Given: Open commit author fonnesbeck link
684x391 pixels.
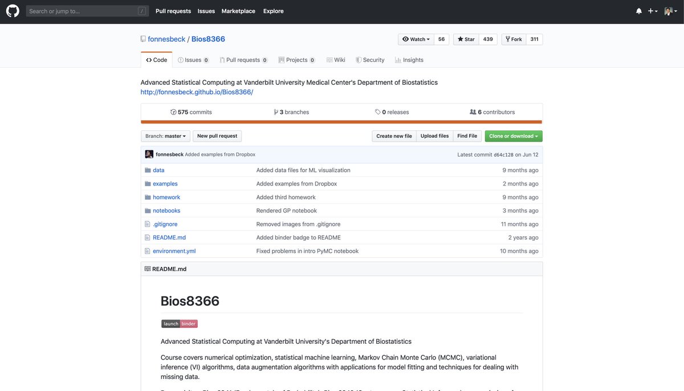Looking at the screenshot, I should coord(169,154).
